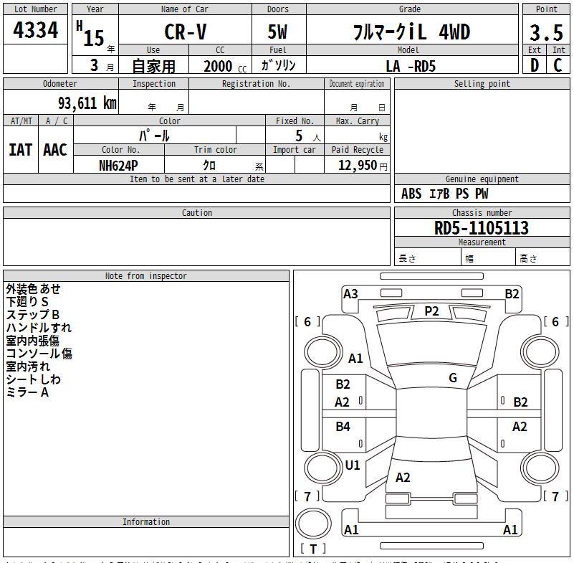Click interior grade C cell

pos(558,65)
